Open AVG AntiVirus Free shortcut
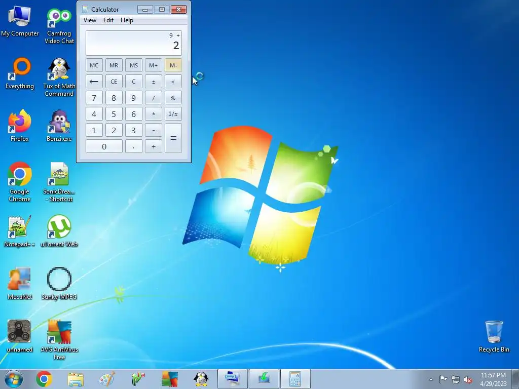 [59, 340]
